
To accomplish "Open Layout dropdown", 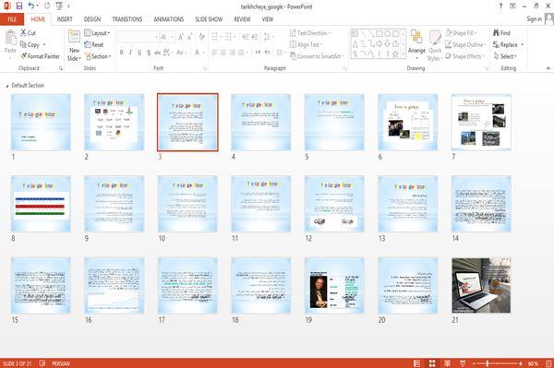I will point(97,33).
